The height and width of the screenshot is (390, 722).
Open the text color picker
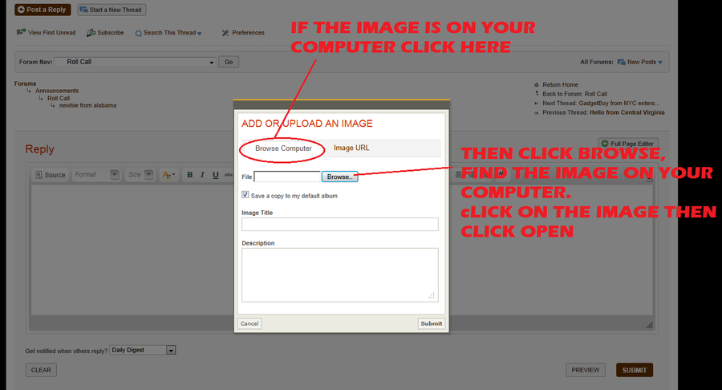pos(169,175)
